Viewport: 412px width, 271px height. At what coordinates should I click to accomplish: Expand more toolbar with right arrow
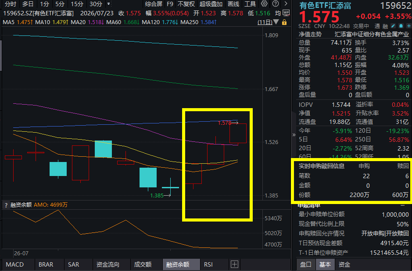(x=286, y=4)
